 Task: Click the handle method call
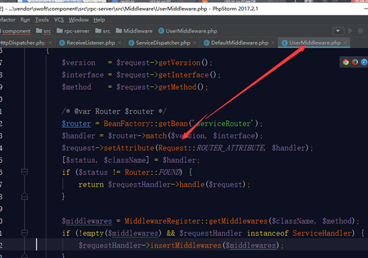(x=192, y=184)
